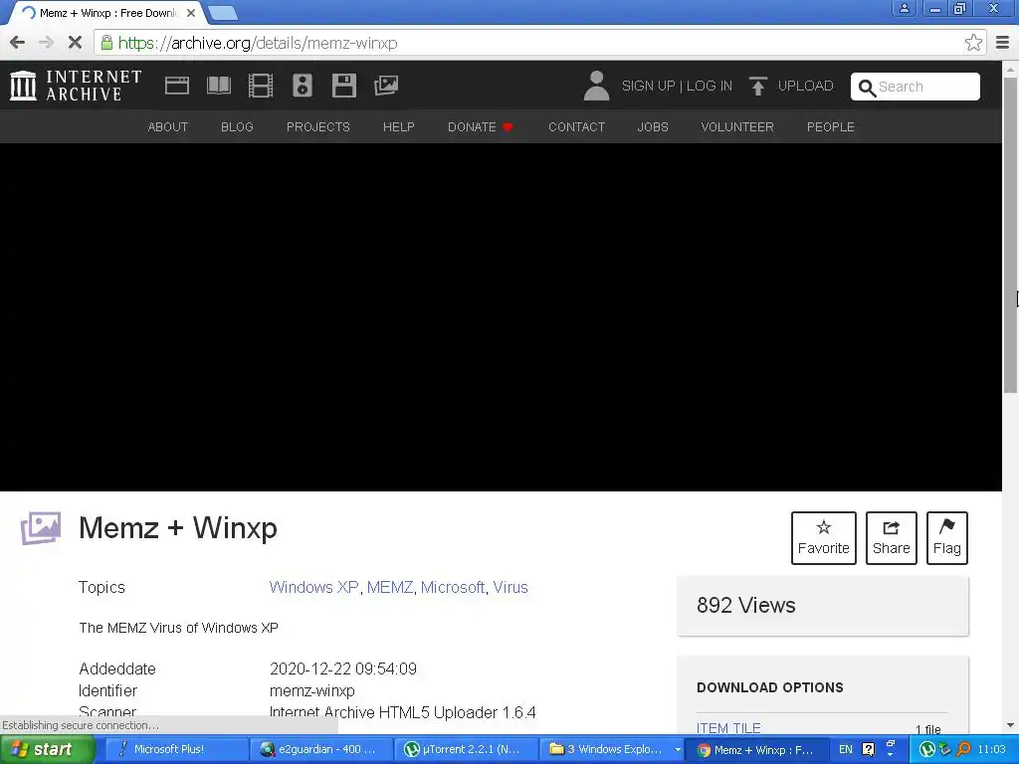
Task: Click SIGN UP link
Action: coord(648,86)
